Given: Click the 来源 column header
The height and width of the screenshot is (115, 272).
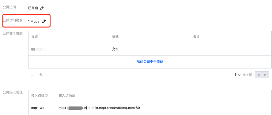Looking at the screenshot, I should [34, 37].
